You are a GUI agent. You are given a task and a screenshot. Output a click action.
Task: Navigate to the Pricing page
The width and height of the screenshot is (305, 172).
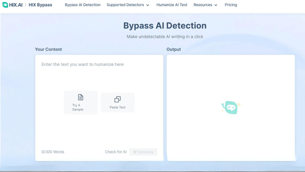(231, 5)
